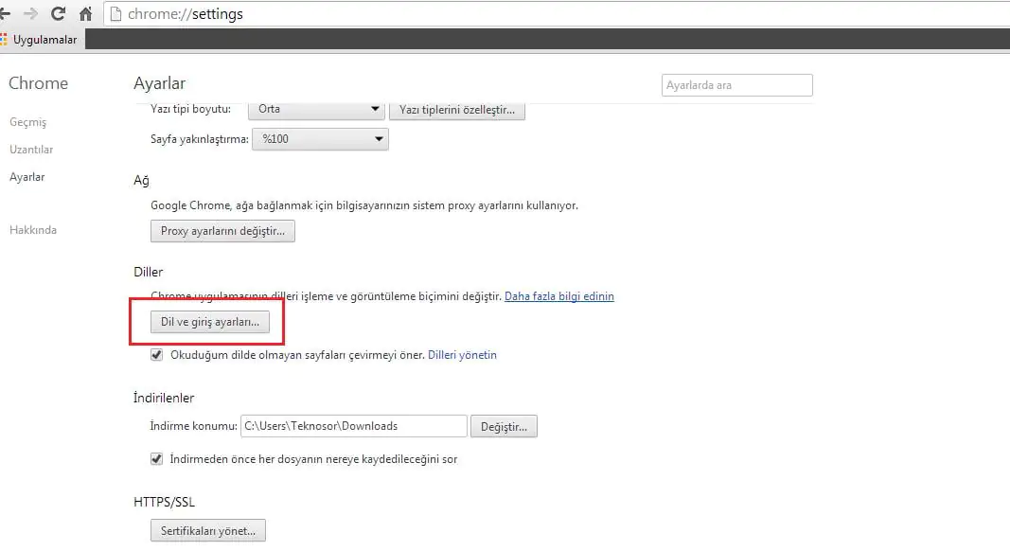Change download folder with the Değiştir button

click(504, 426)
